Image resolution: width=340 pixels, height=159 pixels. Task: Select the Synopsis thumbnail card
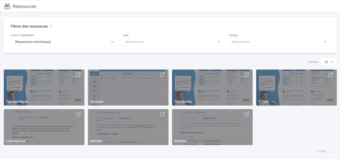(128, 88)
